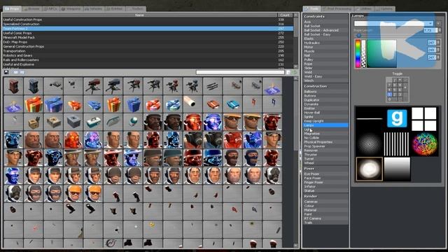Select the Robotics and Gears category
The height and width of the screenshot is (252, 448).
pos(148,55)
